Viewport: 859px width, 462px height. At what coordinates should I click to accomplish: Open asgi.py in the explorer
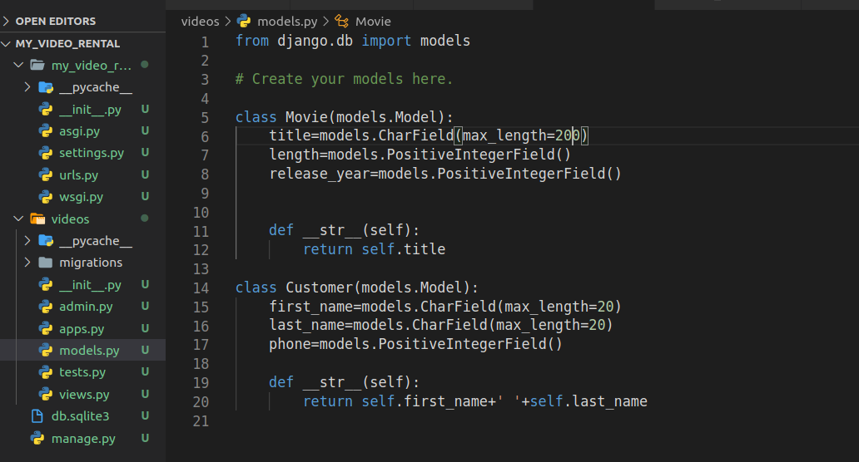coord(79,131)
